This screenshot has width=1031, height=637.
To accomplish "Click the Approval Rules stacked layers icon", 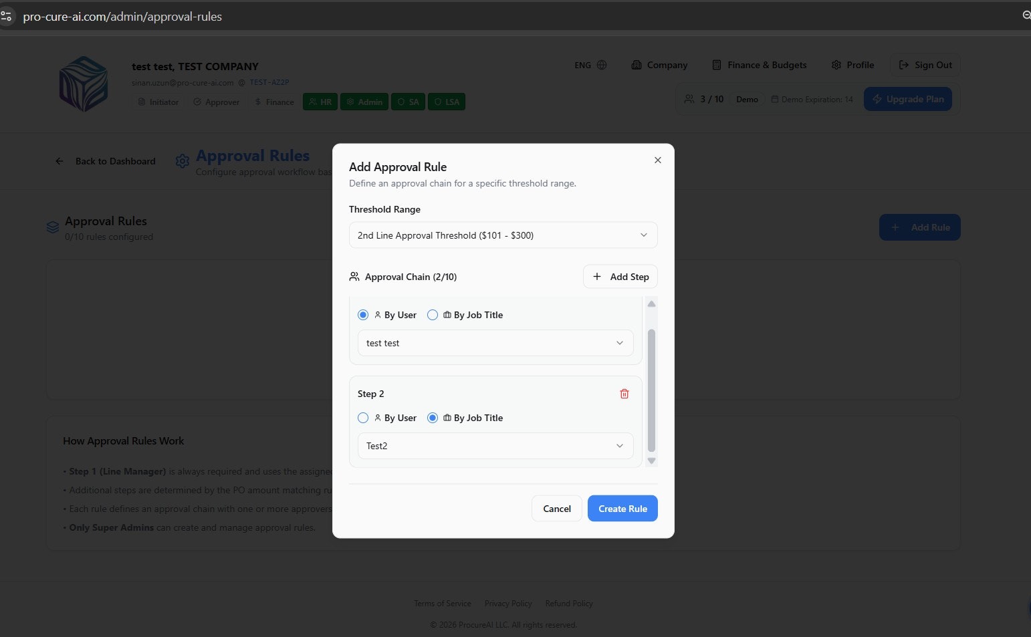I will [x=53, y=227].
